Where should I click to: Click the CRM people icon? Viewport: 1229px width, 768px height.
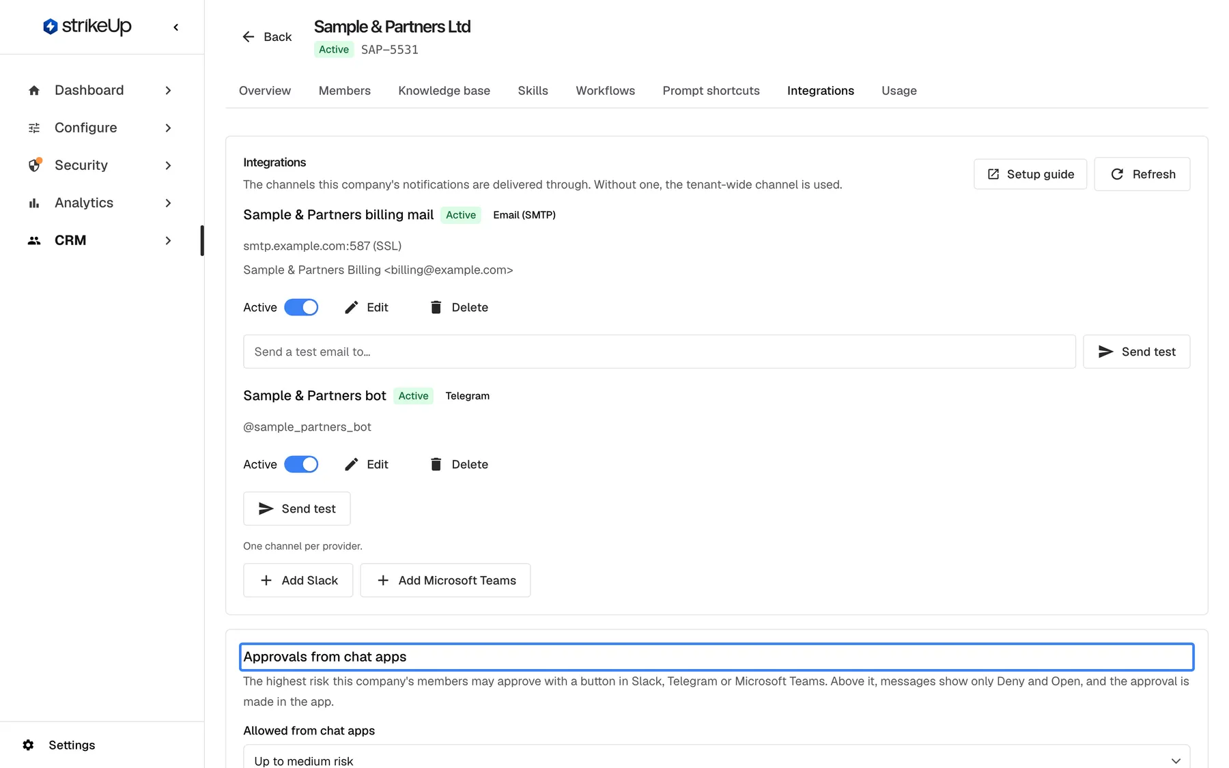[34, 240]
